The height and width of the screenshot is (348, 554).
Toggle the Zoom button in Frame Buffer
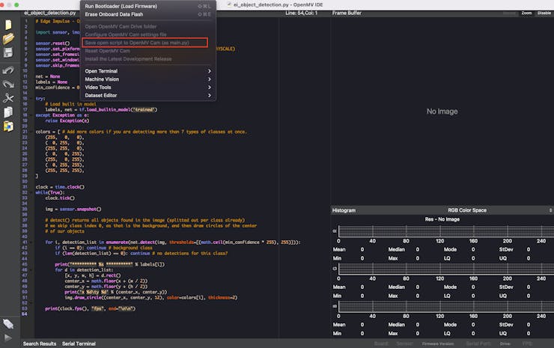526,13
